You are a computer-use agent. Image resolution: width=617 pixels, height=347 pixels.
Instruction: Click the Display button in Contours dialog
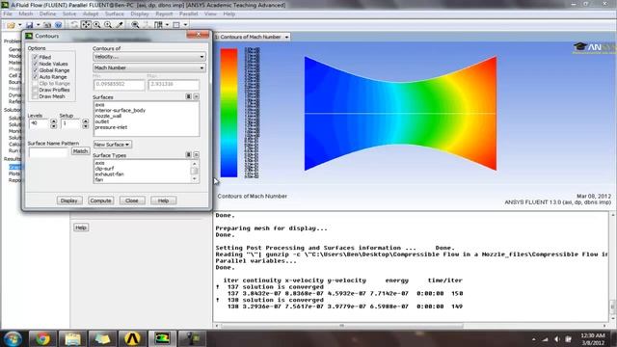click(68, 200)
